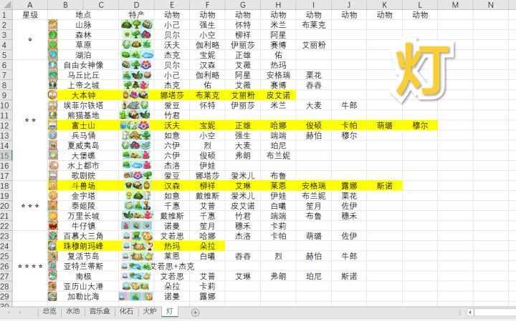Open the 火炉 sheet tab
The width and height of the screenshot is (516, 321).
(150, 311)
